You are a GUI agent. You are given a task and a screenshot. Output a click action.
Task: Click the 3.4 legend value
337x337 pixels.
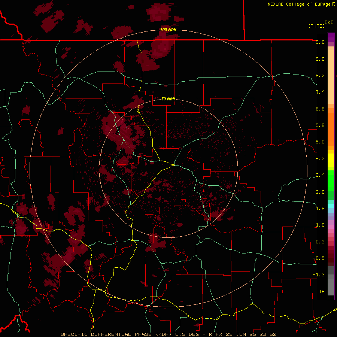tap(320, 175)
